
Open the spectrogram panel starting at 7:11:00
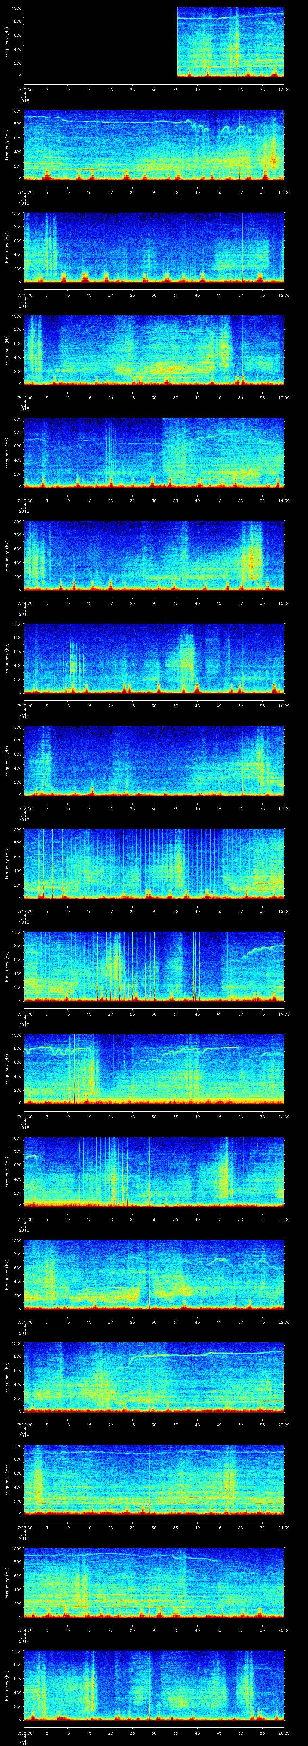click(154, 247)
